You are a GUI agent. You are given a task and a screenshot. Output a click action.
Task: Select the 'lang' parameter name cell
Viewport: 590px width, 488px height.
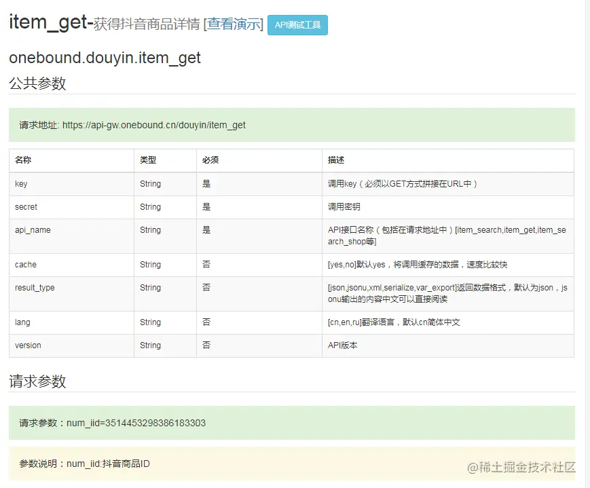tap(71, 322)
